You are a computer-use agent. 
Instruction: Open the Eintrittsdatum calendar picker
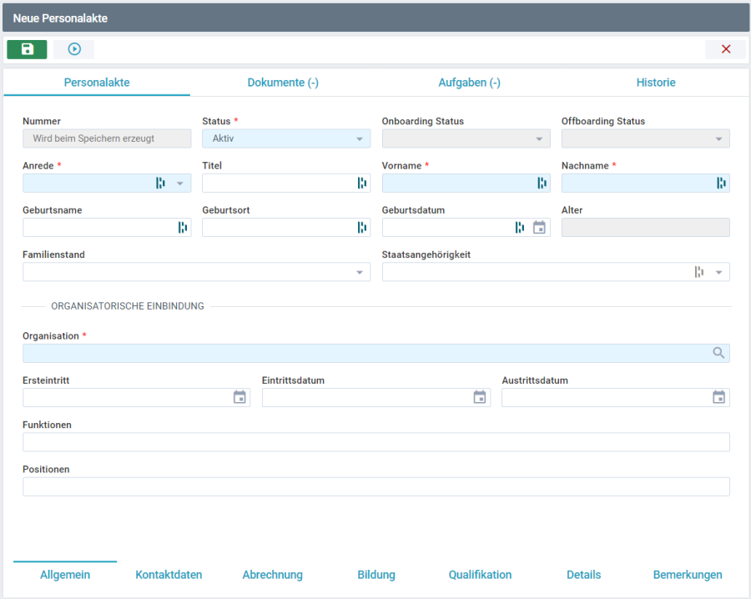pos(480,397)
